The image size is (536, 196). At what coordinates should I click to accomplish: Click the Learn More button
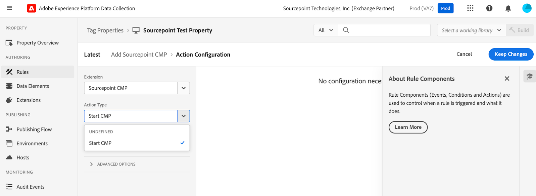click(408, 127)
